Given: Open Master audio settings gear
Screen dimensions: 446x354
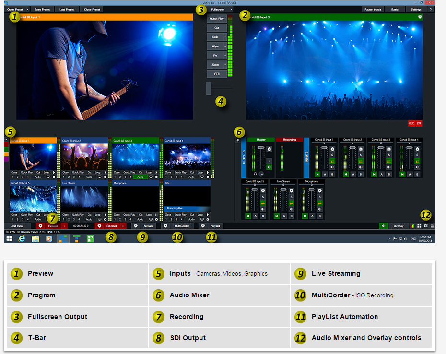Looking at the screenshot, I should coord(269,149).
